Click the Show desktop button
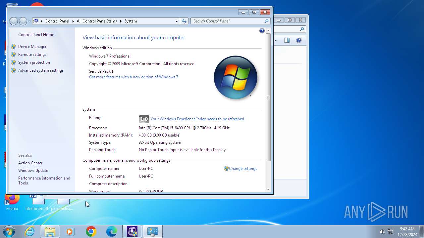This screenshot has width=424, height=238. (x=421, y=232)
